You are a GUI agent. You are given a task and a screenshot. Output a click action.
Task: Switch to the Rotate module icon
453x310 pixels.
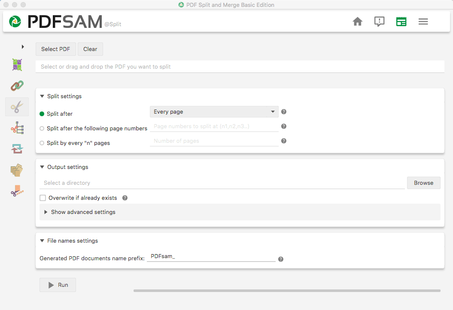coord(17,149)
